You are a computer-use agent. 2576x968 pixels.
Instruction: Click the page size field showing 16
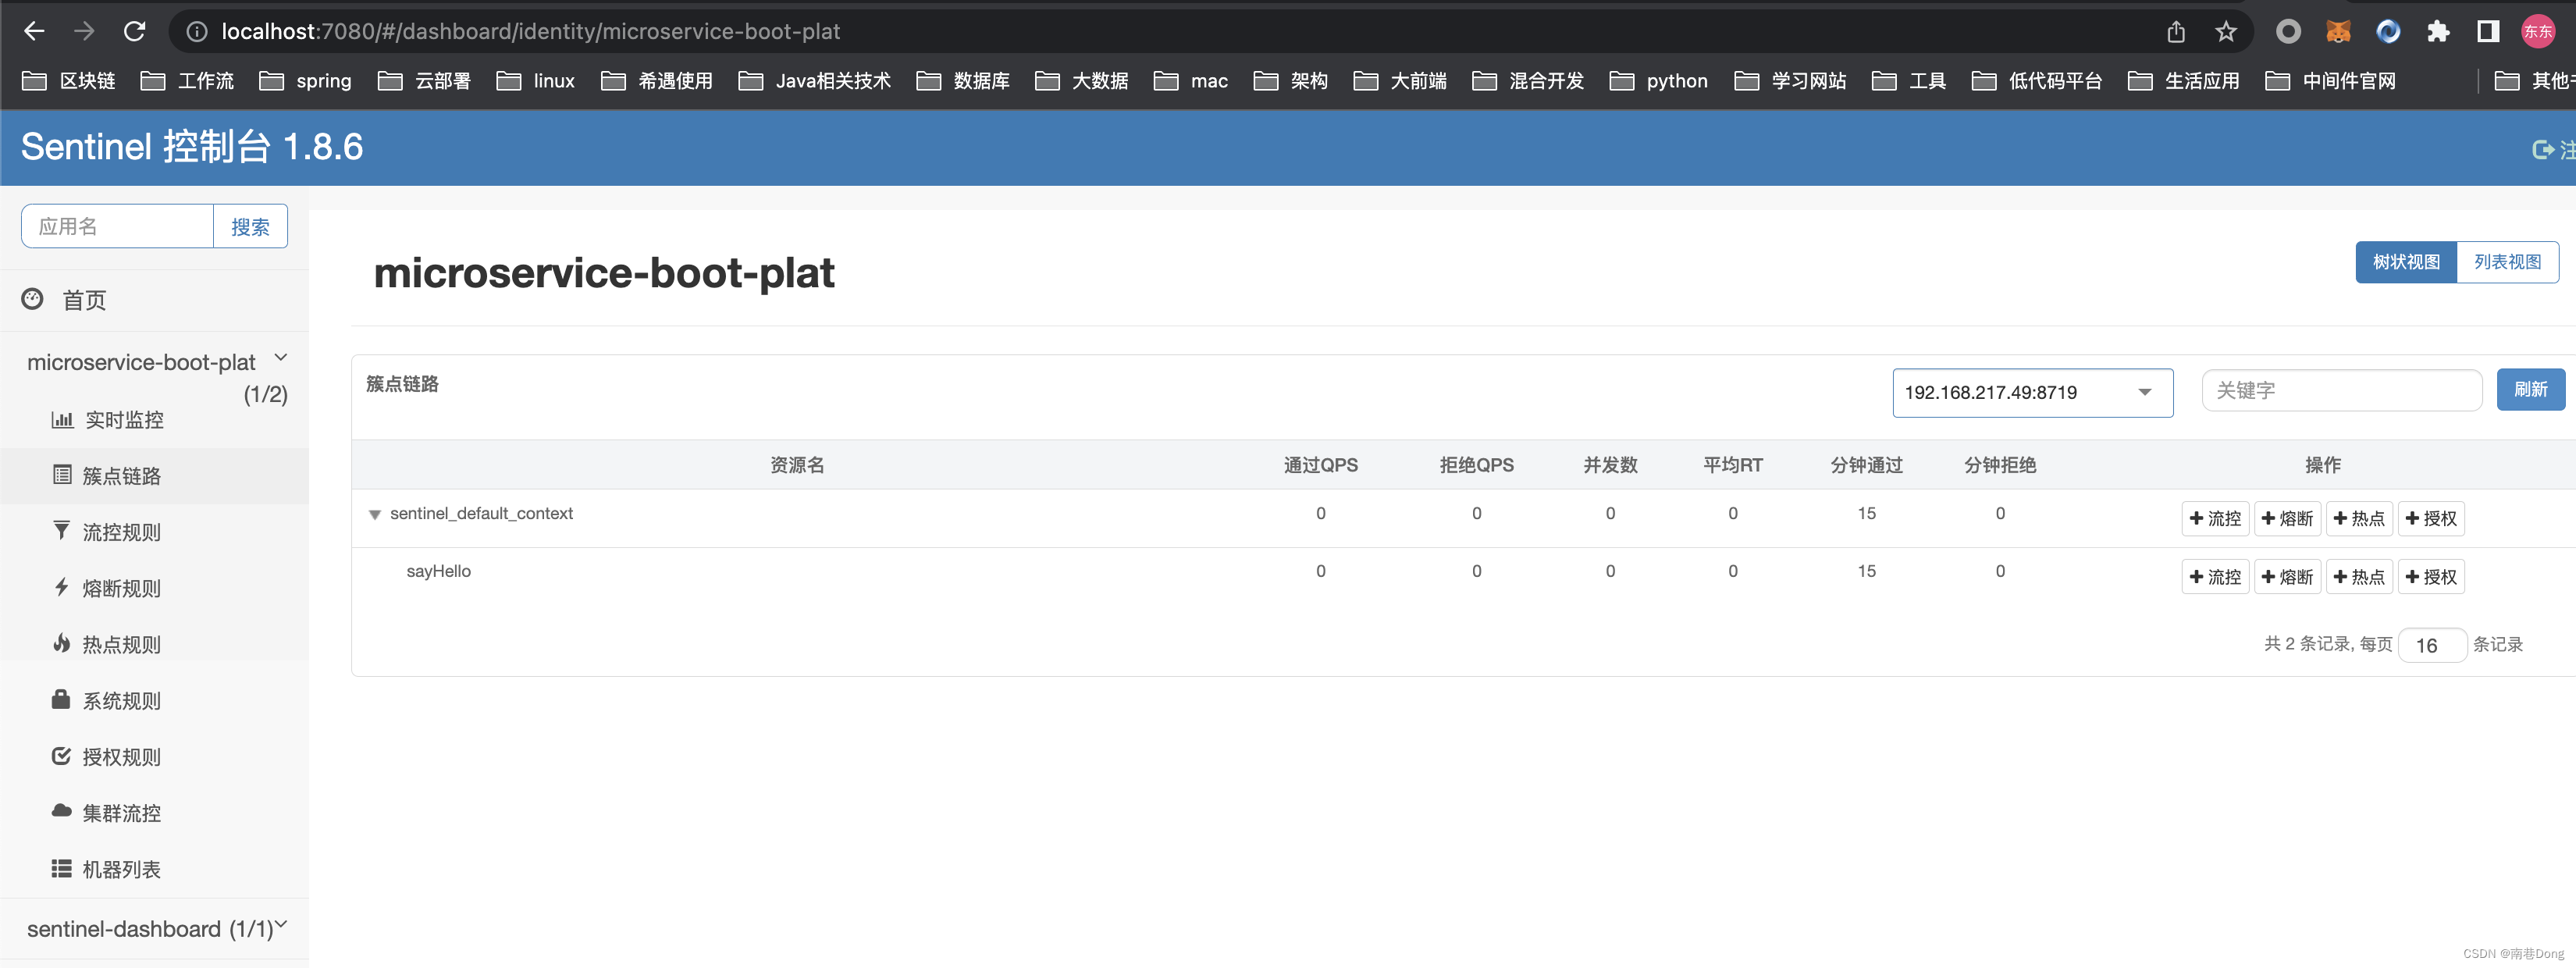coord(2432,645)
